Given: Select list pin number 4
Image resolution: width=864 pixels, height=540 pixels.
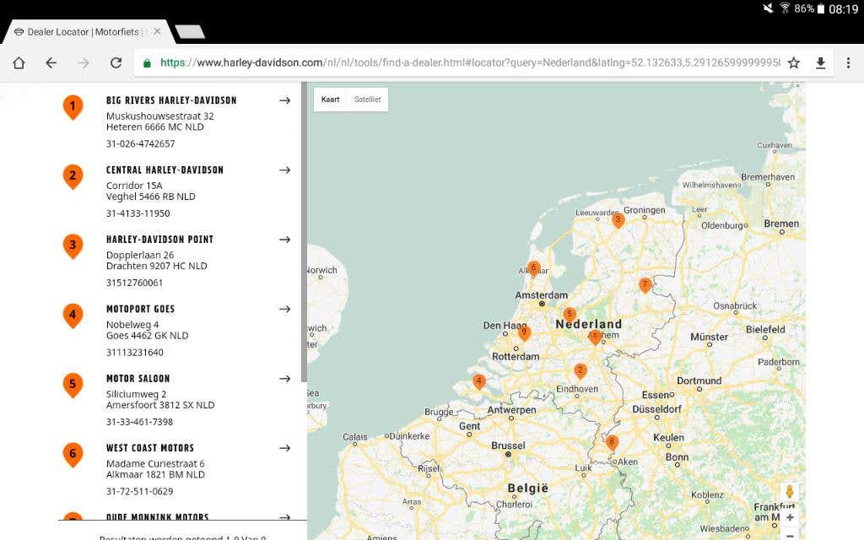Looking at the screenshot, I should pyautogui.click(x=73, y=316).
